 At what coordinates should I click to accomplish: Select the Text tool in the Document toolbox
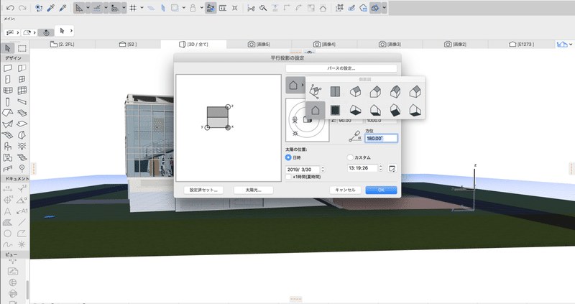point(8,211)
